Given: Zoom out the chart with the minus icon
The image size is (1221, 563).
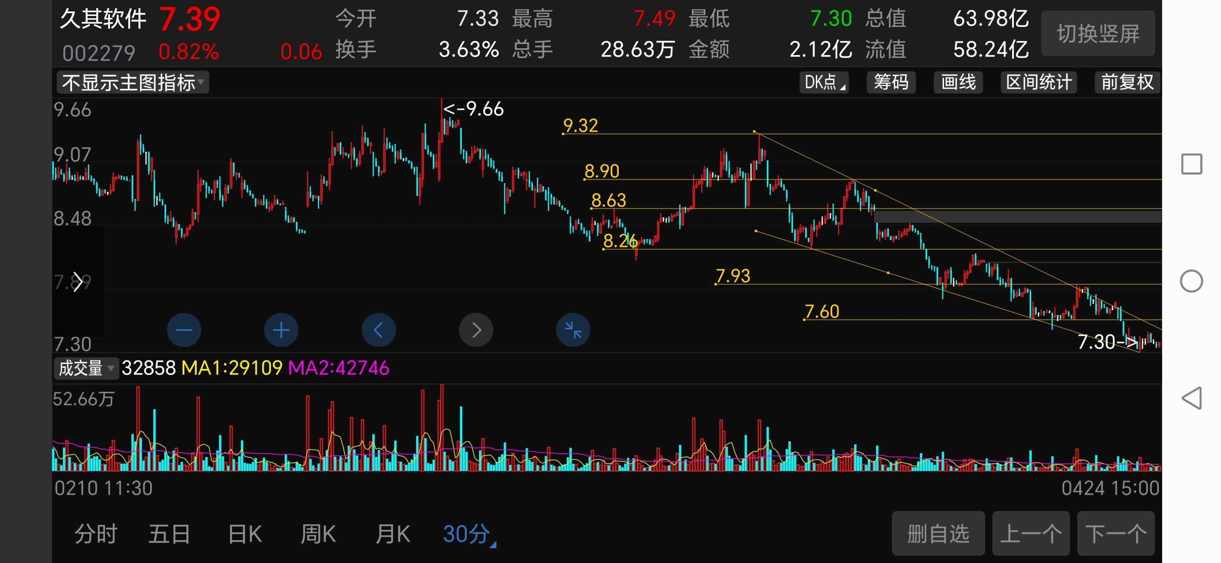Looking at the screenshot, I should pyautogui.click(x=184, y=330).
